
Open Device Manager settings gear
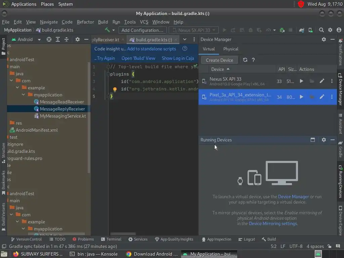pos(324,39)
